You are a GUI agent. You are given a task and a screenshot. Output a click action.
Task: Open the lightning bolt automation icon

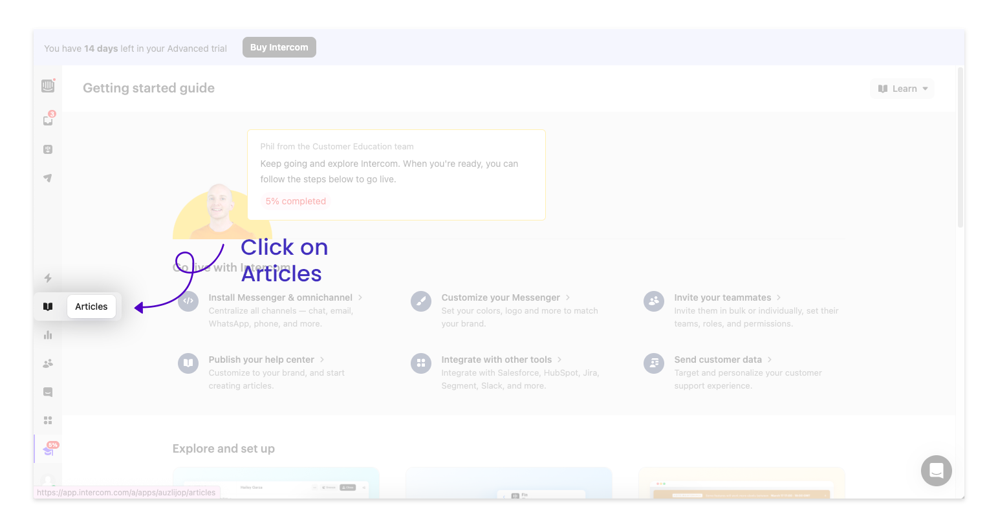tap(48, 278)
